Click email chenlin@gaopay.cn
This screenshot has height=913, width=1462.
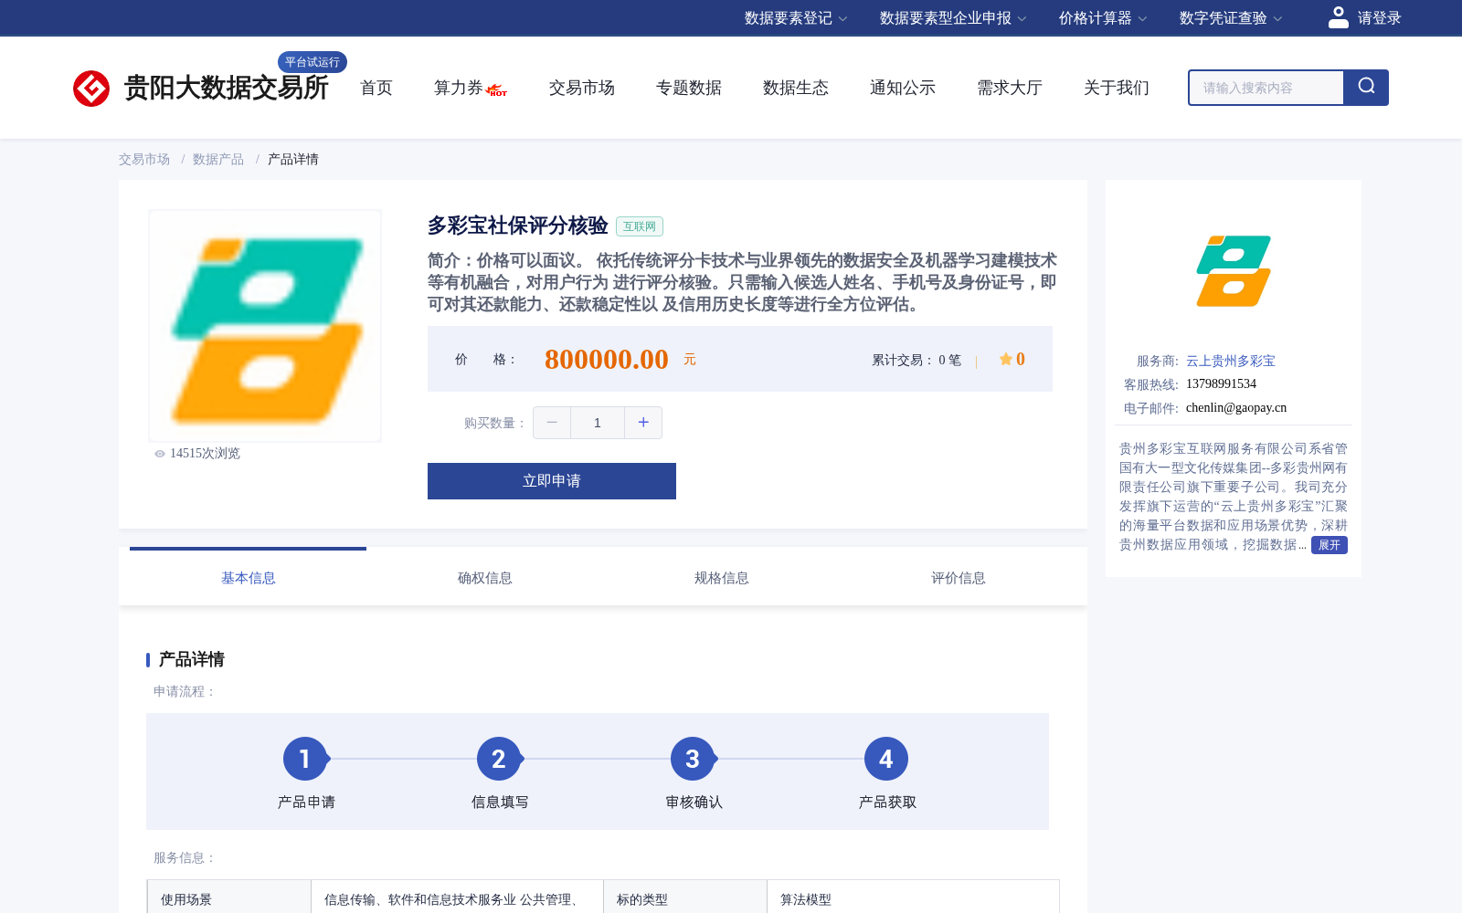click(x=1236, y=407)
